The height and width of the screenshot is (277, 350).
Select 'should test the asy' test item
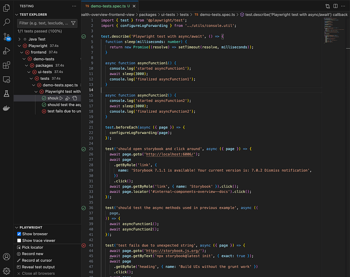[61, 105]
